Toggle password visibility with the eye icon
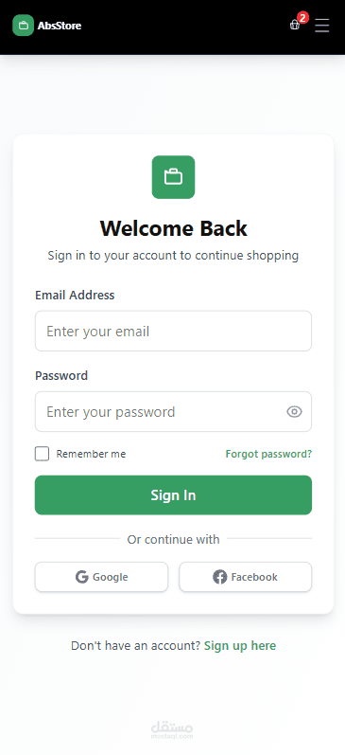Viewport: 345px width, 755px height. point(295,412)
